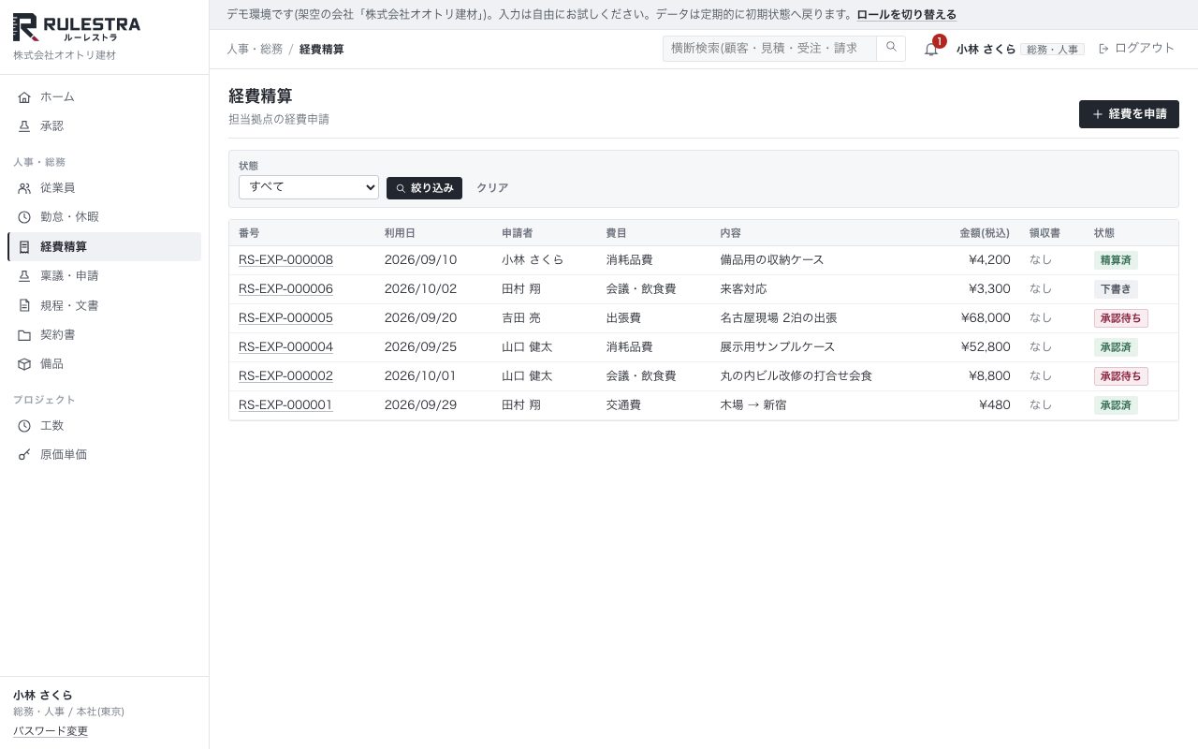
Task: Go to 従業員 in the sidebar
Action: (x=104, y=188)
